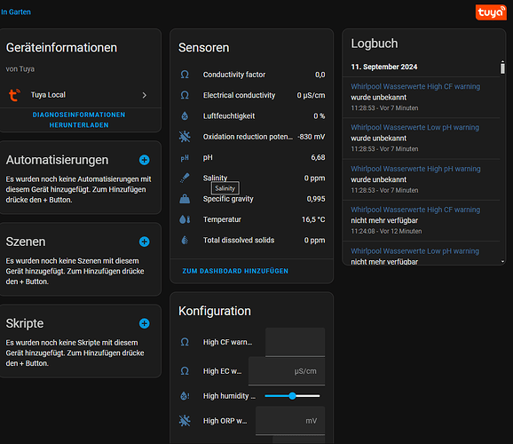Open High pH warning logbook entry
513x444 pixels.
(x=416, y=169)
